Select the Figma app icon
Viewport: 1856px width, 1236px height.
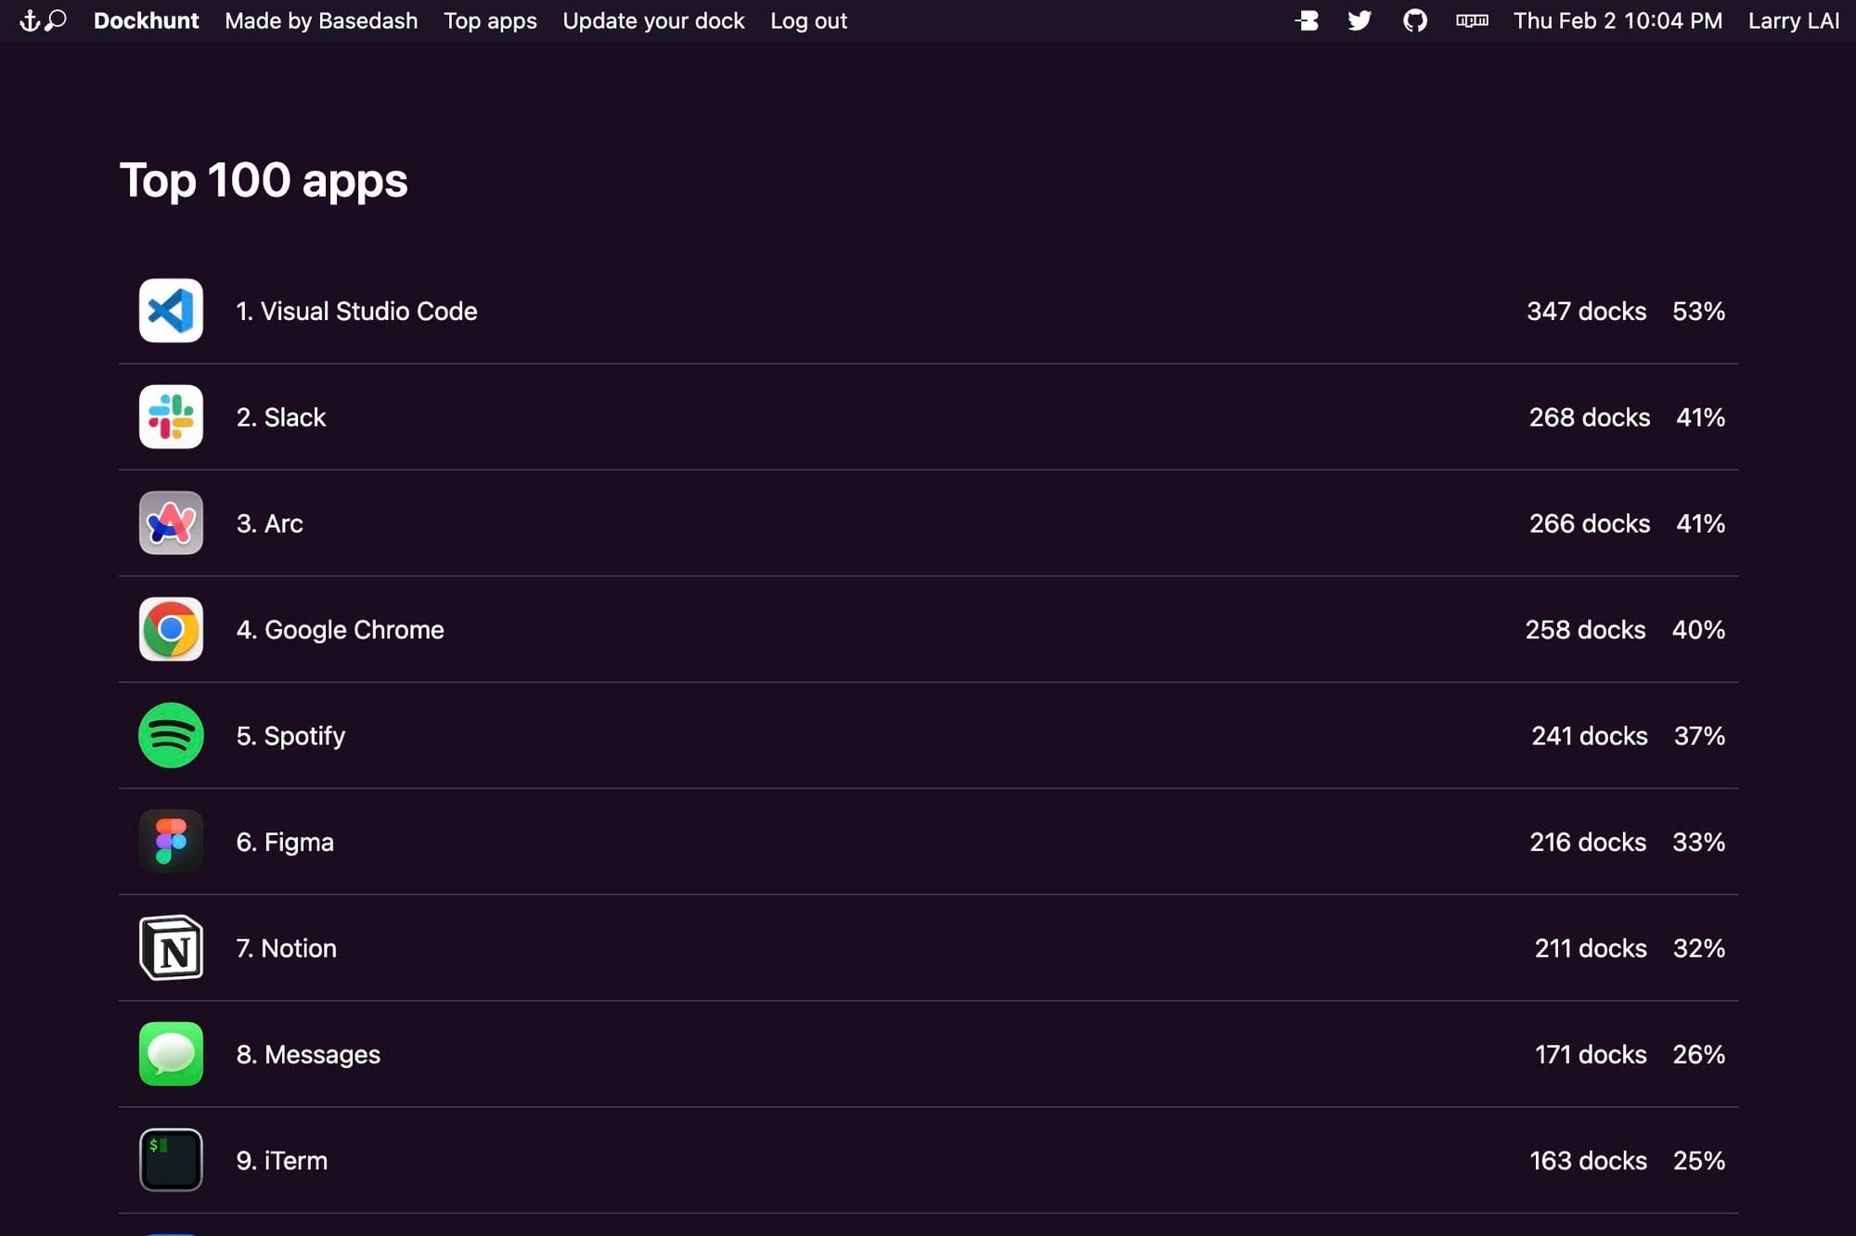[171, 842]
